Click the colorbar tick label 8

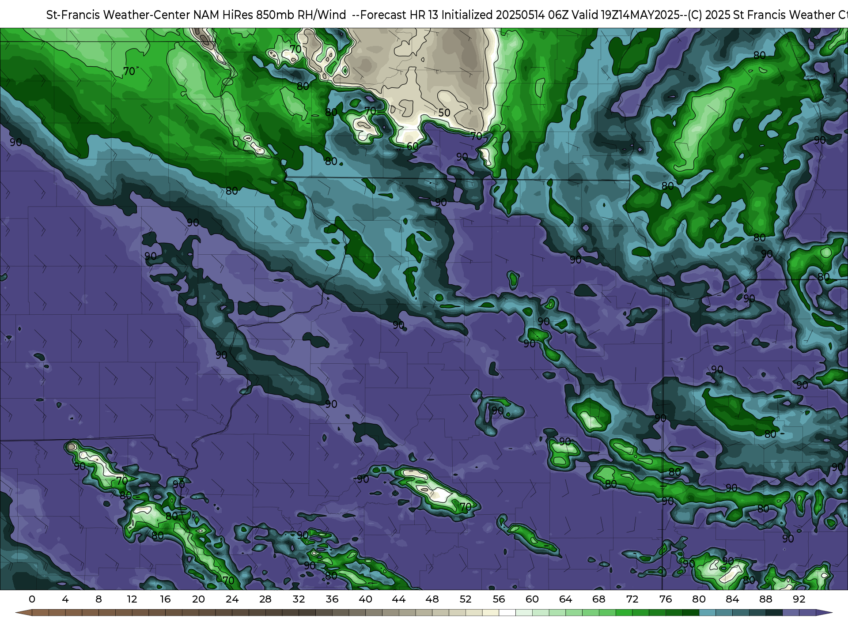click(x=98, y=599)
